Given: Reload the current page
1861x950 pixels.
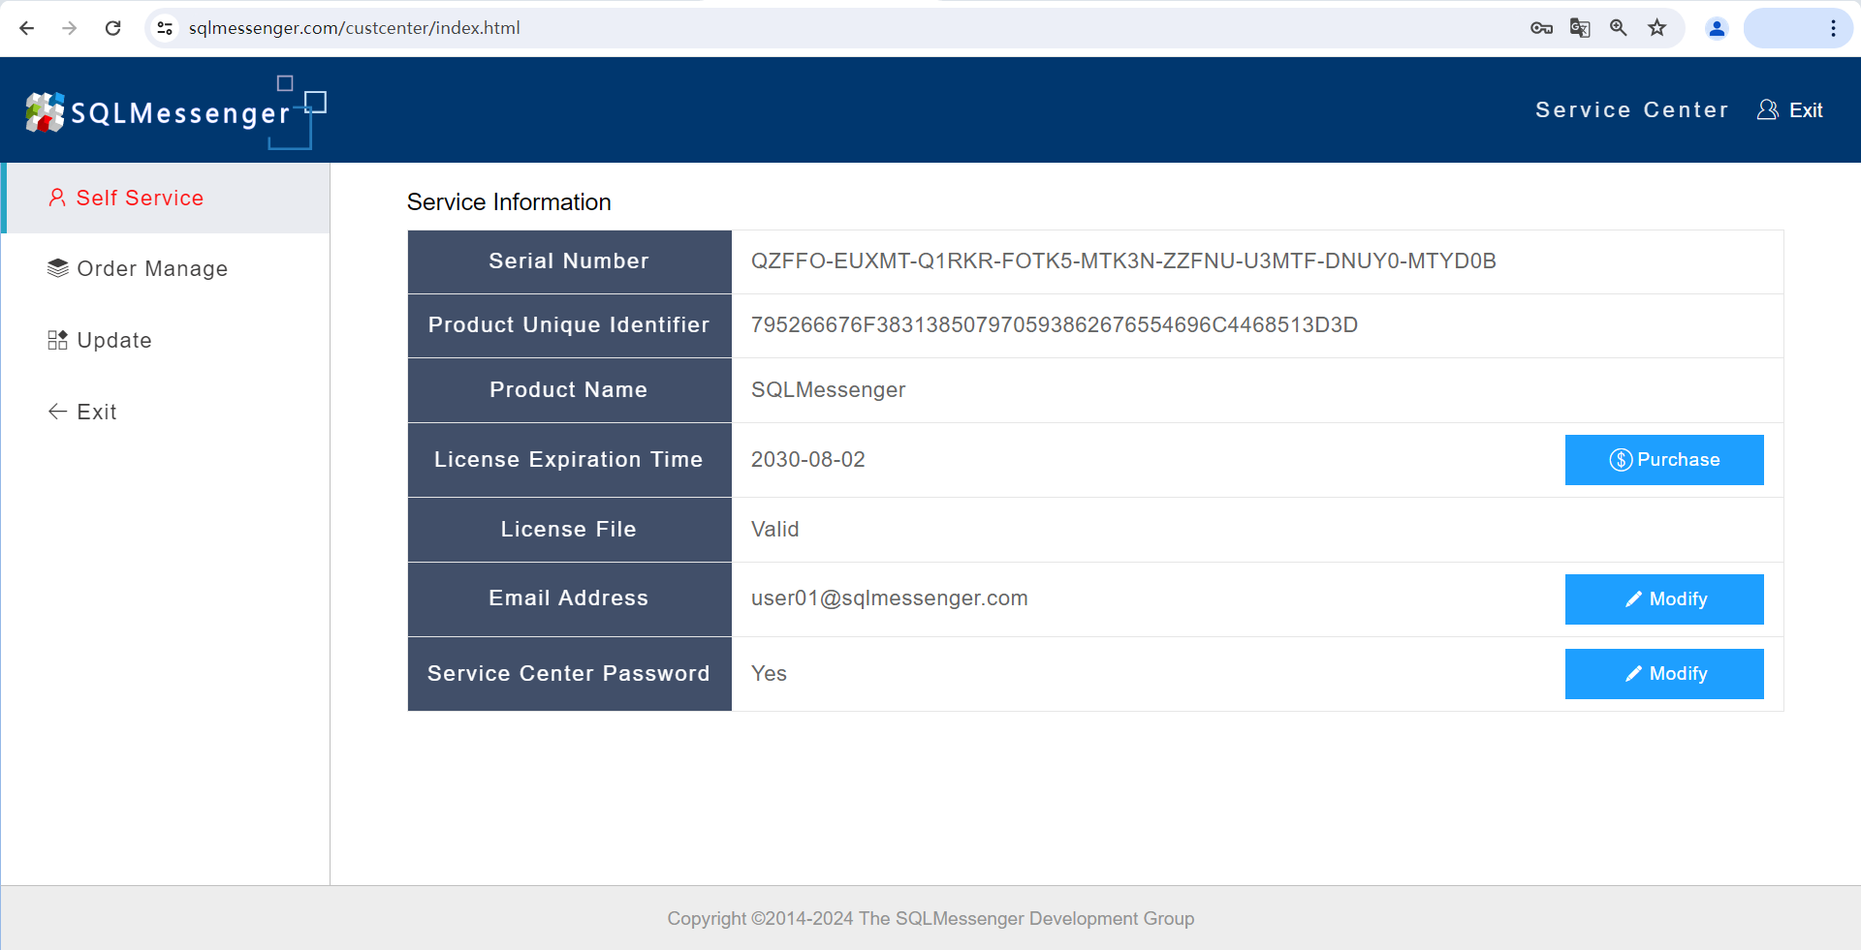Looking at the screenshot, I should pyautogui.click(x=113, y=28).
